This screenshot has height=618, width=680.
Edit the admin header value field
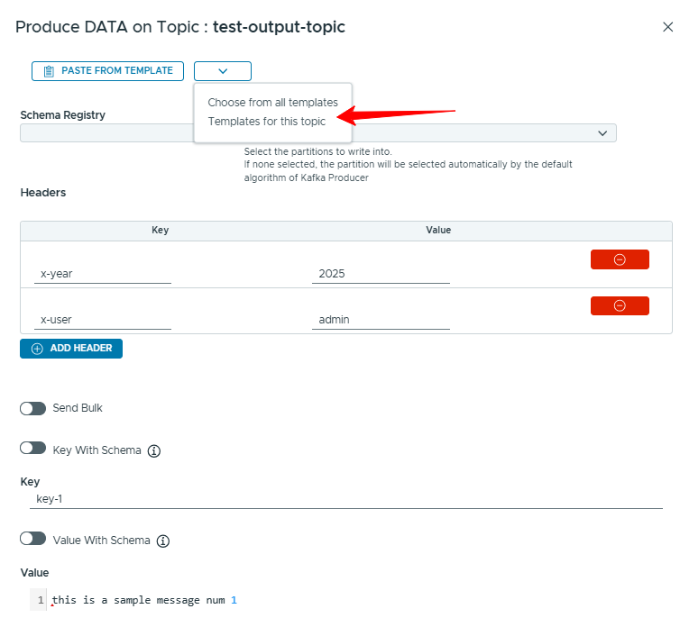coord(381,320)
